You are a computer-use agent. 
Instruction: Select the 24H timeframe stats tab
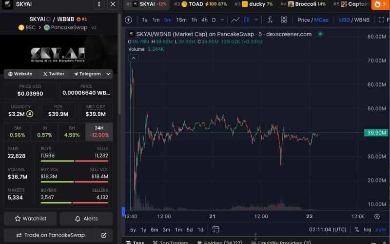[99, 132]
